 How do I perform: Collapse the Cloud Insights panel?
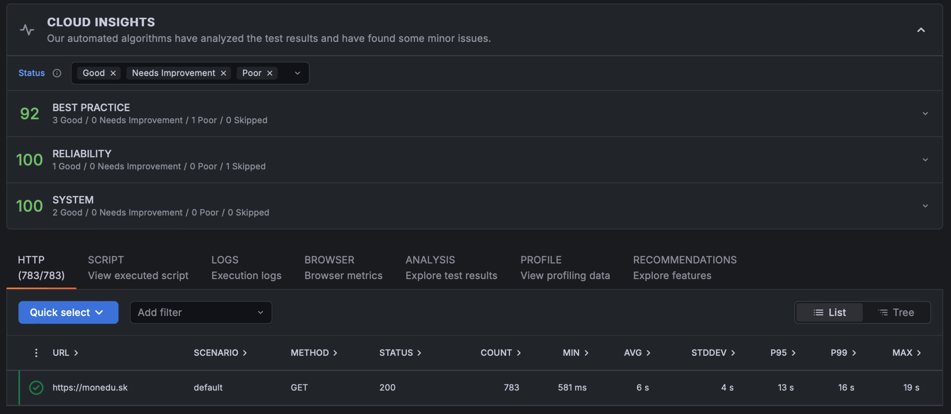[921, 30]
